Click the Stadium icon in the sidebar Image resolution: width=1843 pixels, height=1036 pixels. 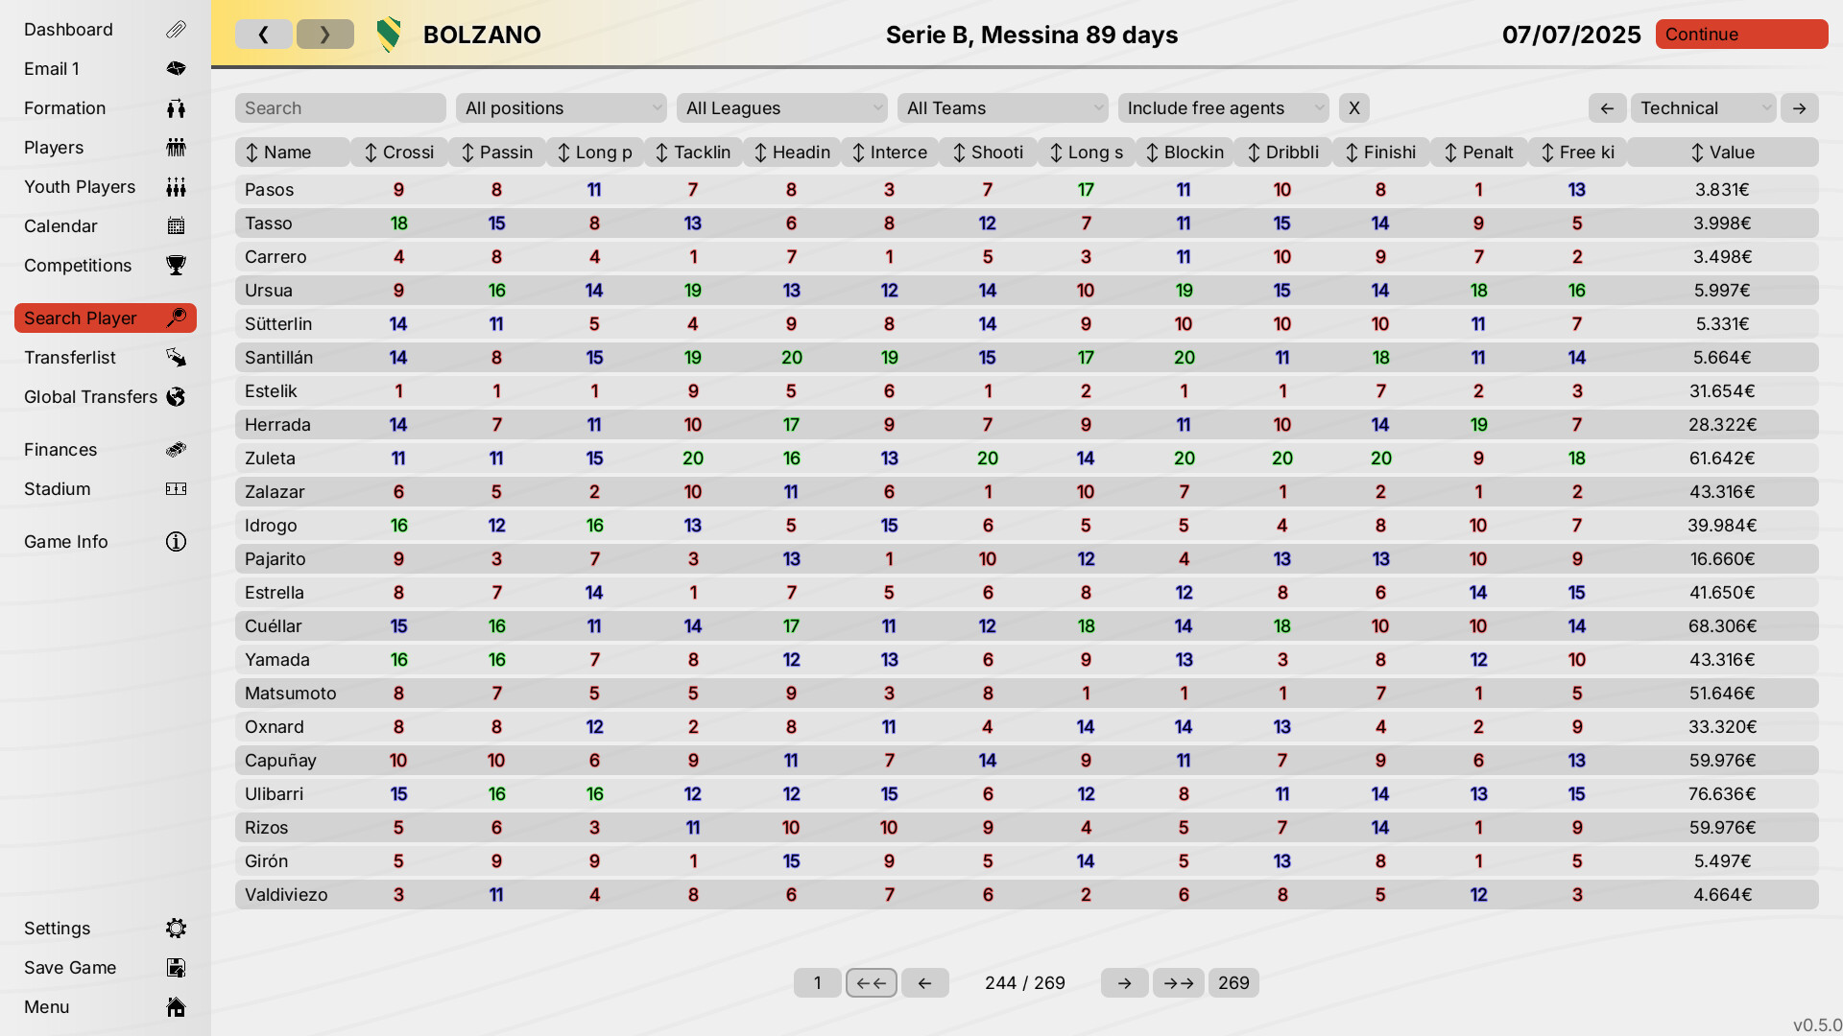click(176, 488)
